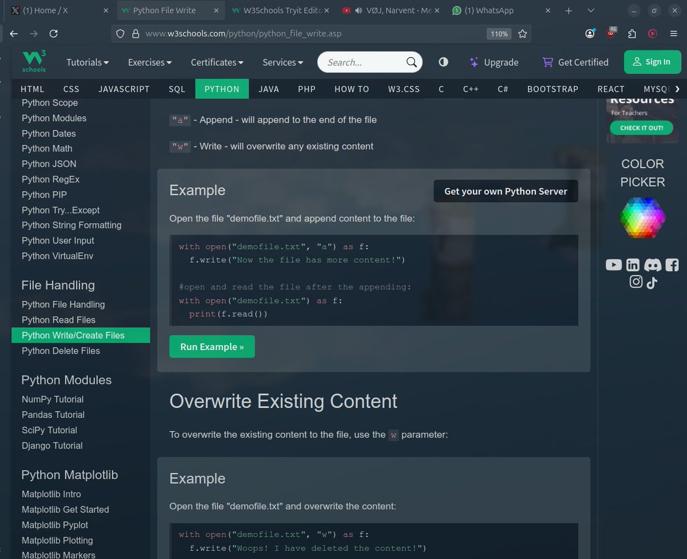Image resolution: width=687 pixels, height=559 pixels.
Task: Close the Python File Write tab
Action: (x=218, y=10)
